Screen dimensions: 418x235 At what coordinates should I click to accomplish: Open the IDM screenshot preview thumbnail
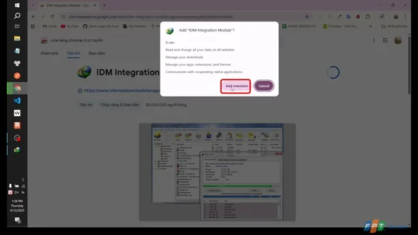click(x=217, y=172)
